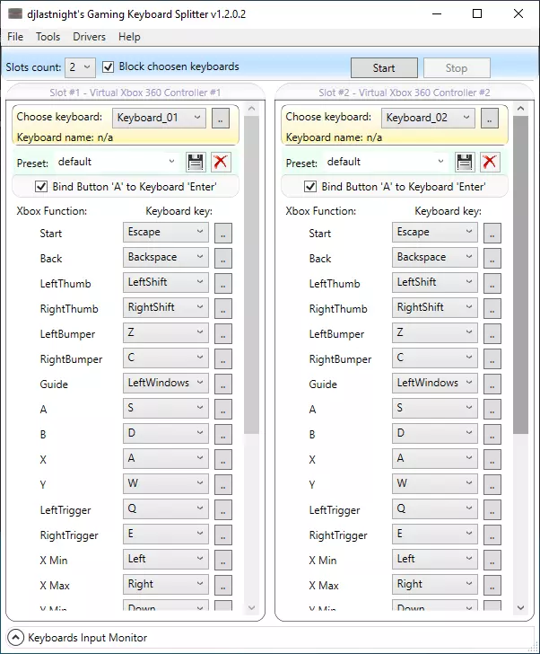Open Slot #2 RightThumb dropdown showing RightShift

click(435, 307)
